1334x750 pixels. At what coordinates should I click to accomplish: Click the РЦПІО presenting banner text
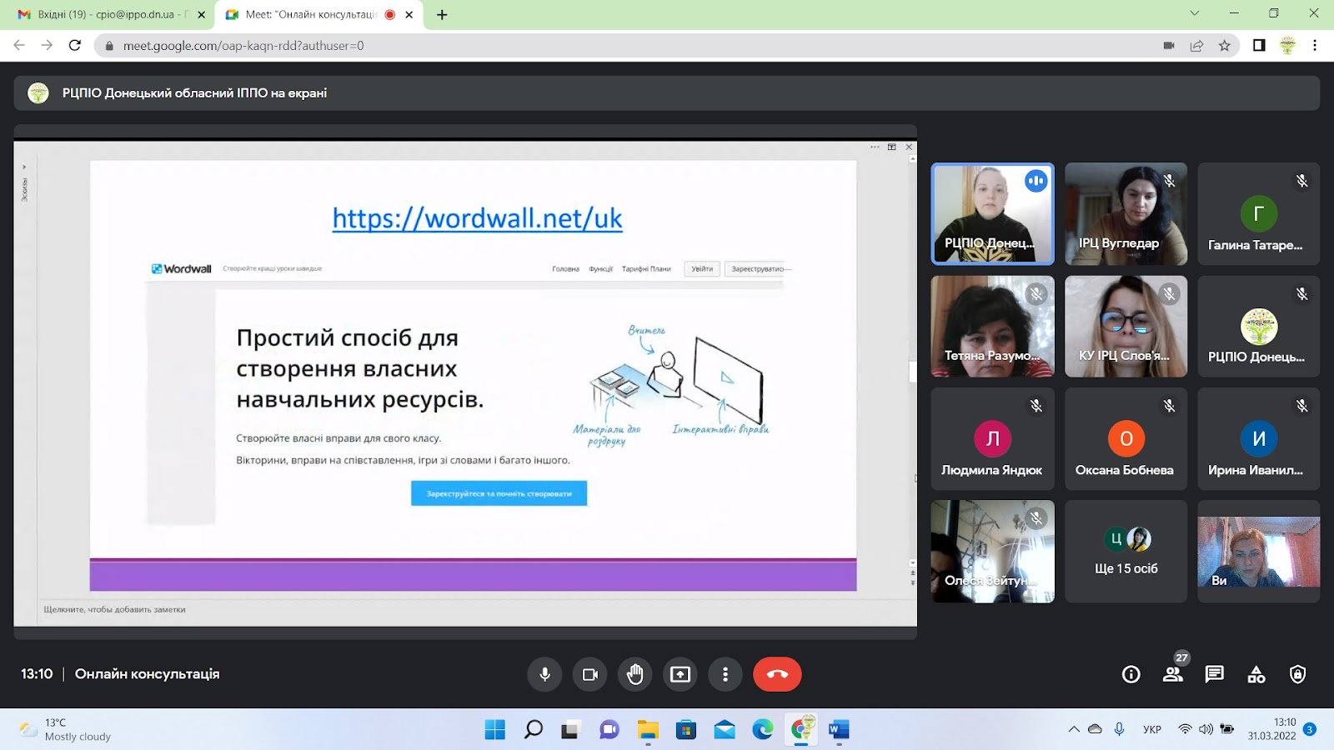[194, 93]
